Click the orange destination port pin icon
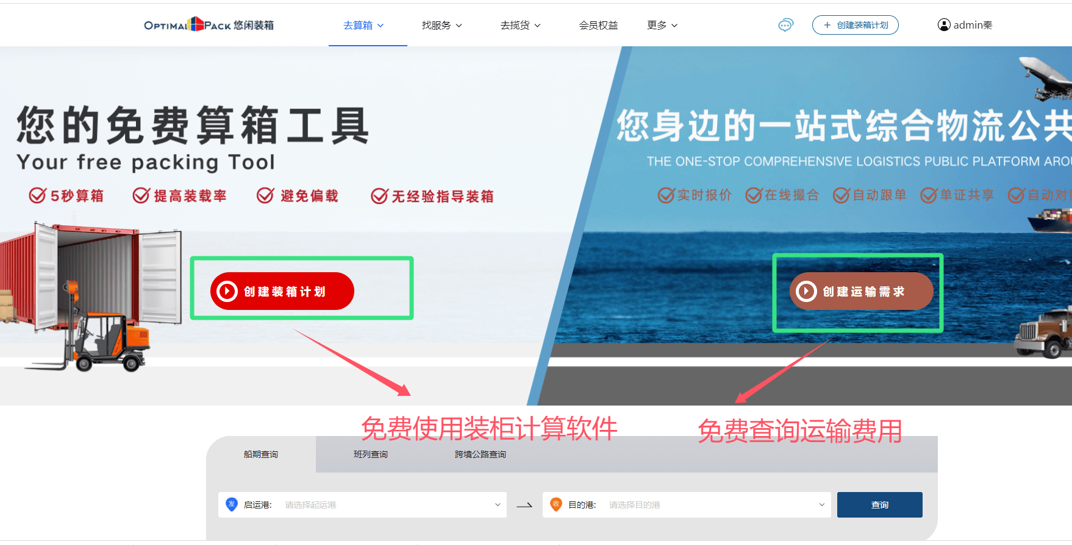 coord(556,504)
